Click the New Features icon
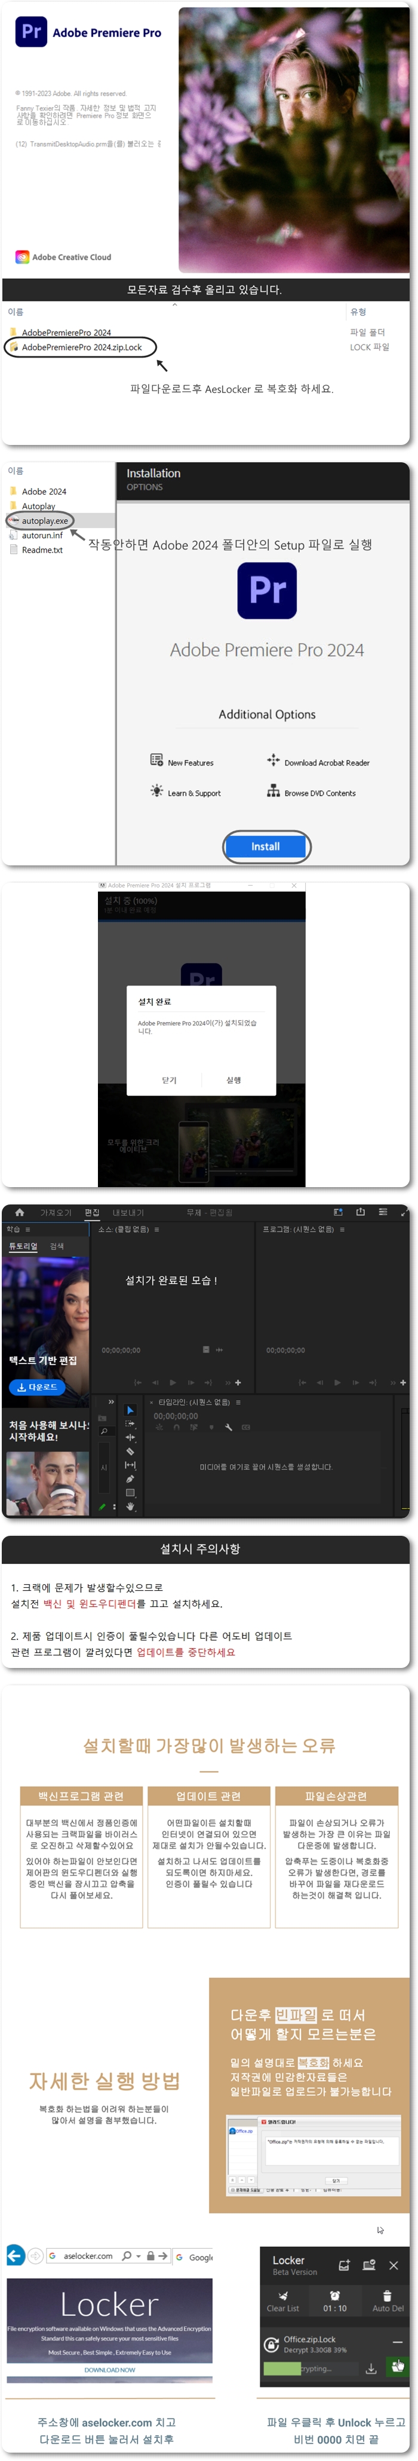This screenshot has height=2461, width=418. click(x=156, y=760)
